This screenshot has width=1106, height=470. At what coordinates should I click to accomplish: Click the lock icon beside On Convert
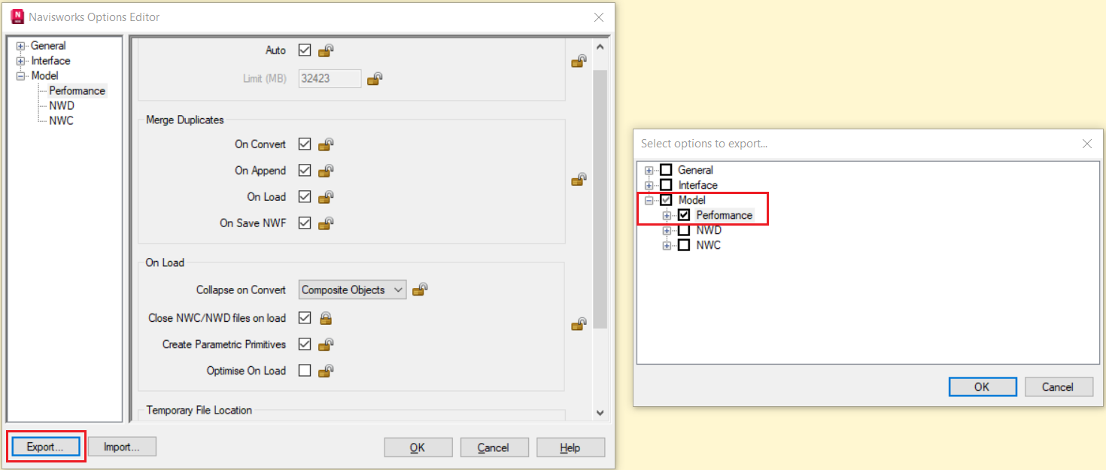(x=326, y=144)
